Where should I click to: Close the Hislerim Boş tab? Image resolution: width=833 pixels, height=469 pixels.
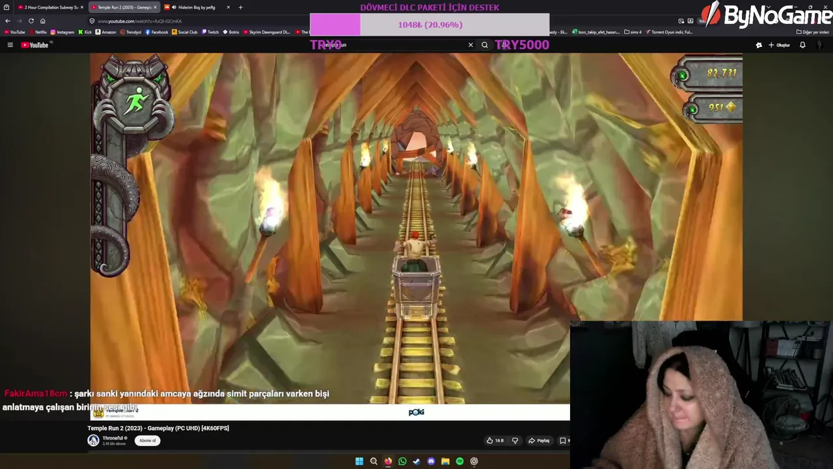coord(228,7)
